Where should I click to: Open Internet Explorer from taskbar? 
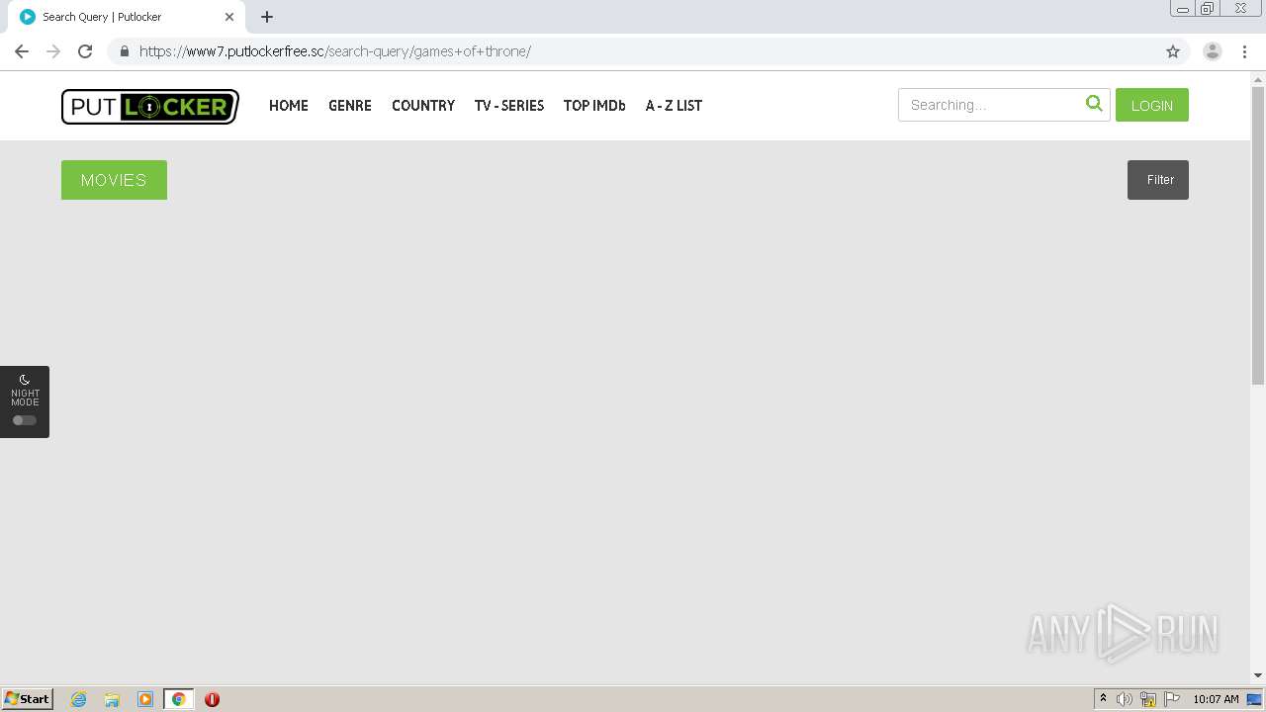point(79,699)
